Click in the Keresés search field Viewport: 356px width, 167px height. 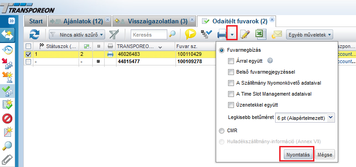(x=149, y=35)
